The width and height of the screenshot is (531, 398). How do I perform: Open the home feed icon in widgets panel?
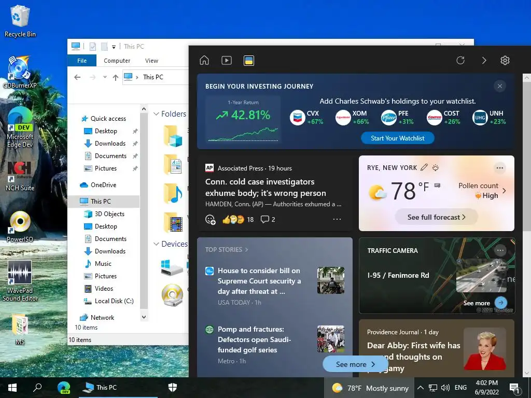(x=204, y=61)
